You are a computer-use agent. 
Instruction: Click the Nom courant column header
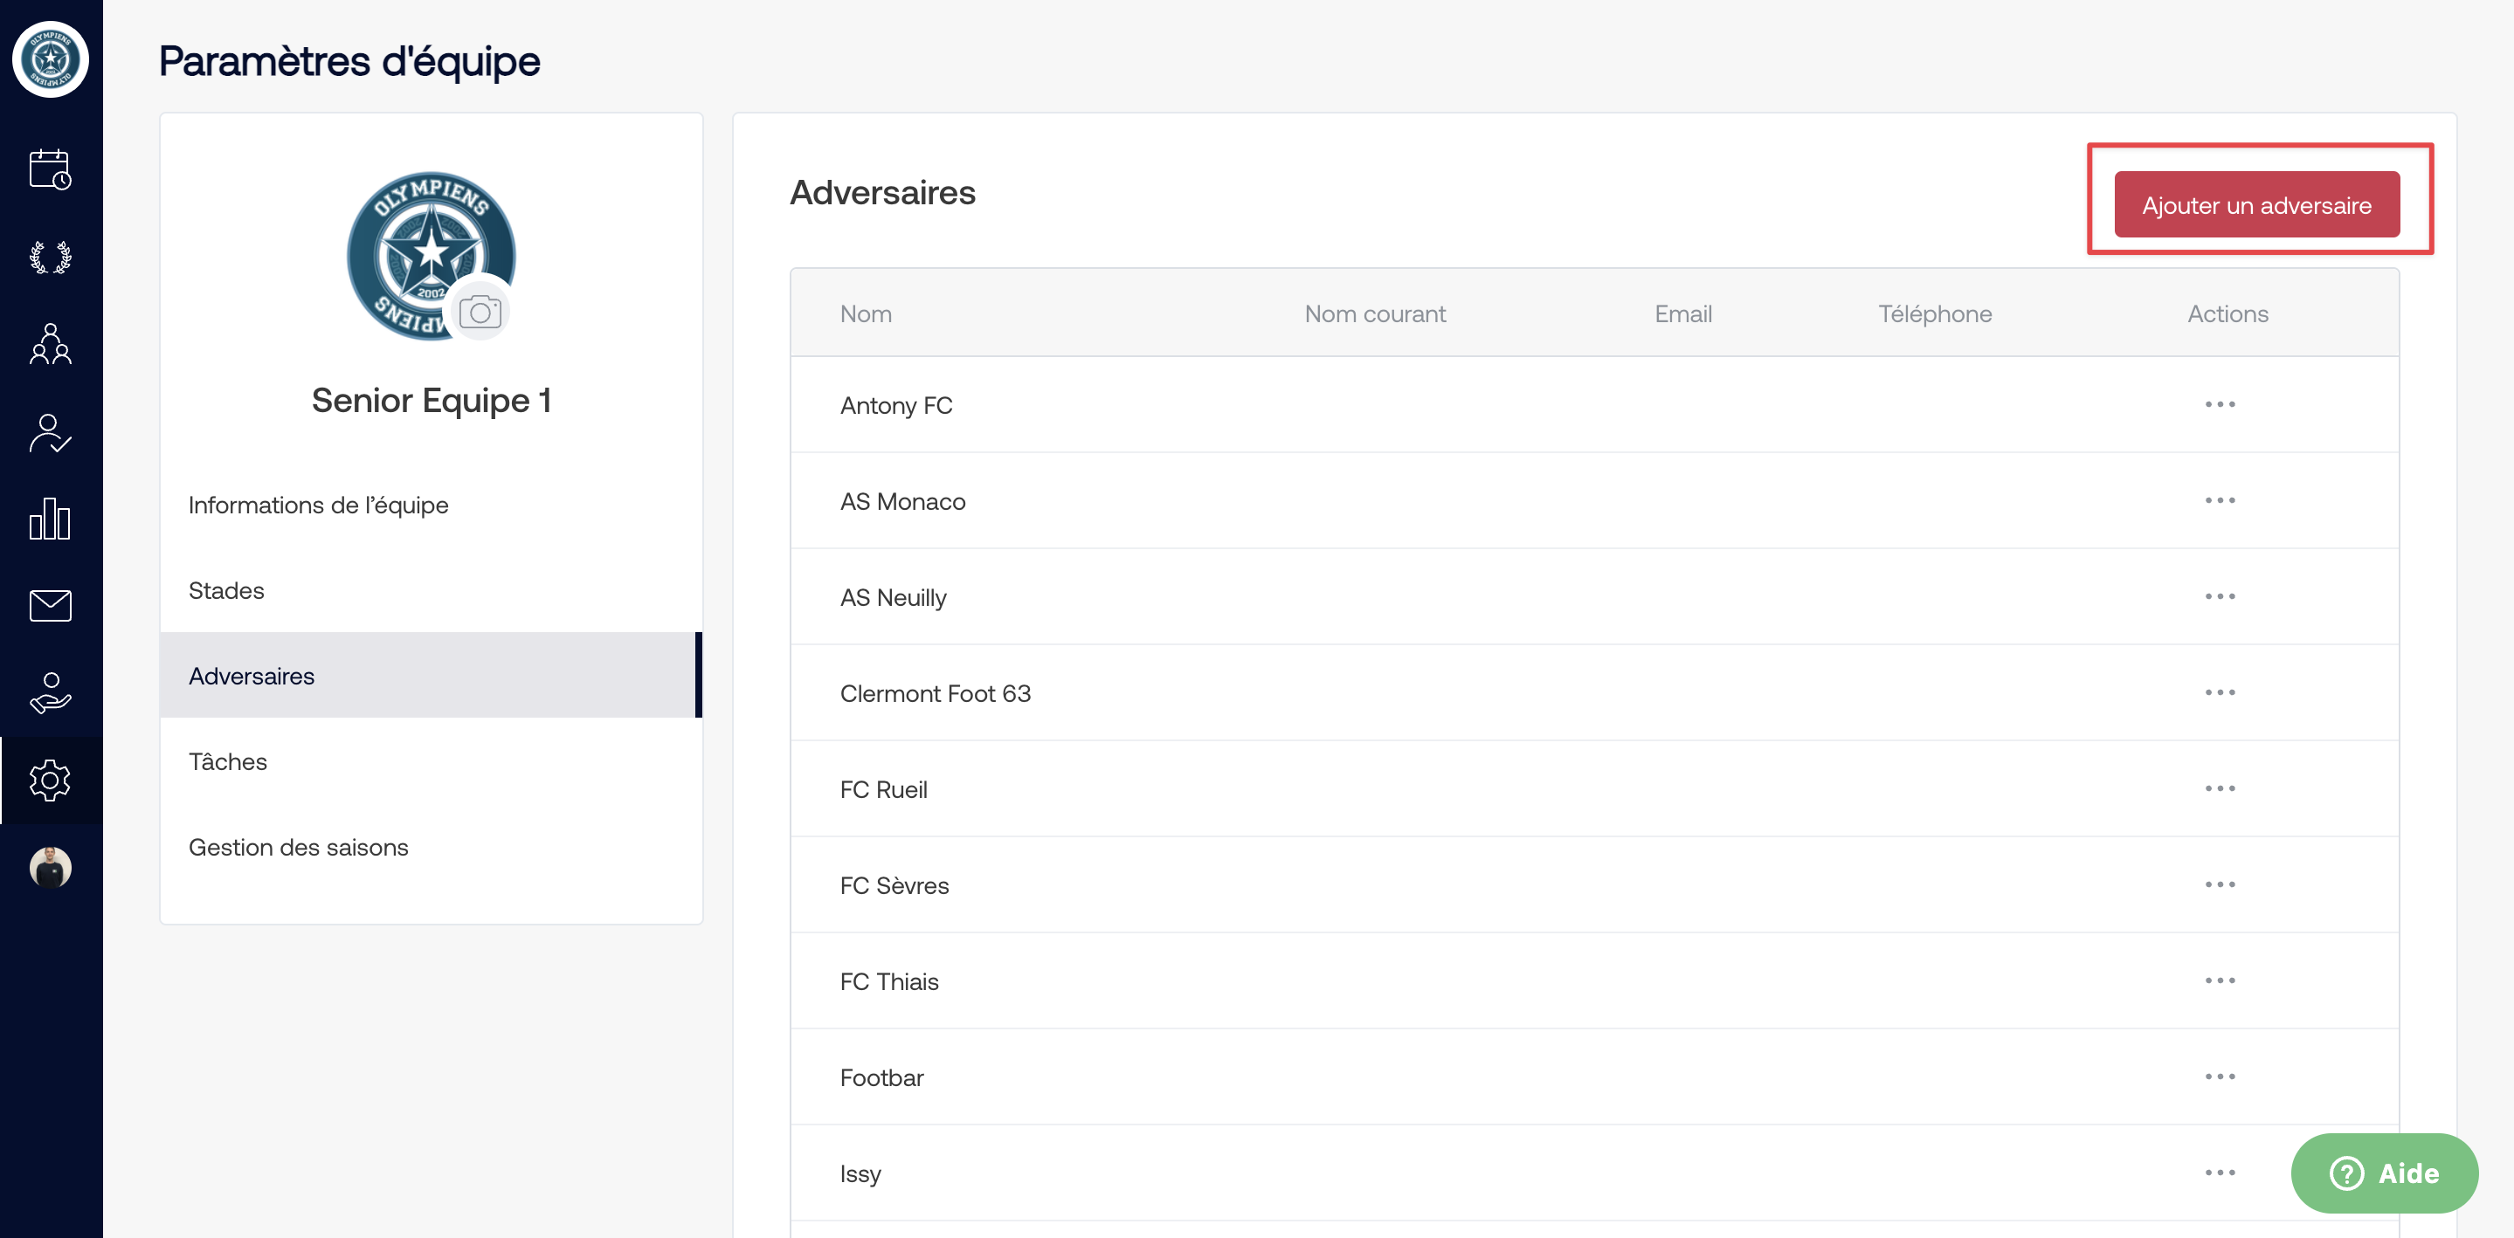pos(1375,313)
